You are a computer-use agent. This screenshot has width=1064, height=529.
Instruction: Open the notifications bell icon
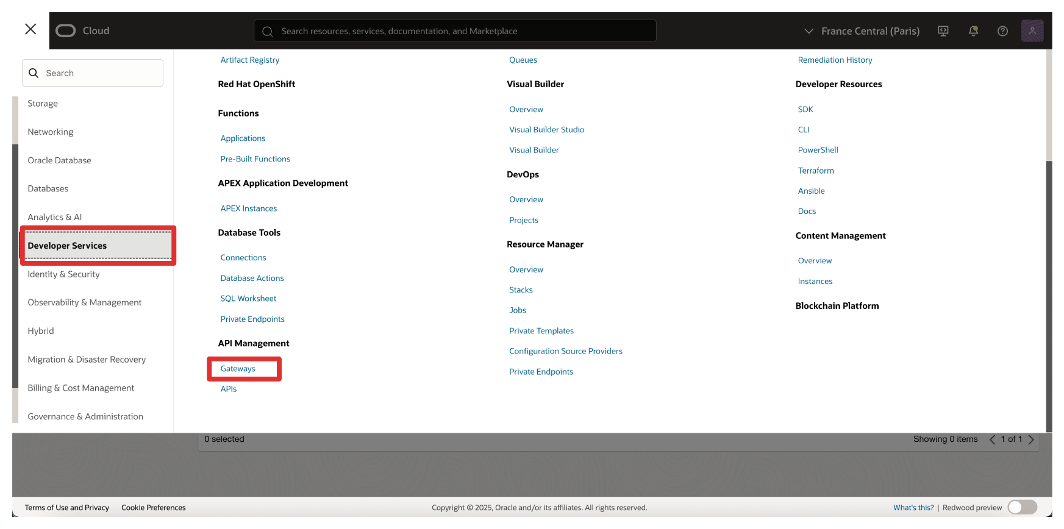tap(973, 31)
